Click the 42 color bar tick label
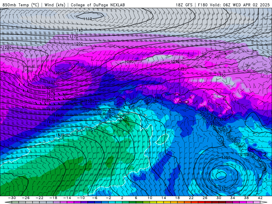This screenshot has height=204, width=272. point(260,198)
